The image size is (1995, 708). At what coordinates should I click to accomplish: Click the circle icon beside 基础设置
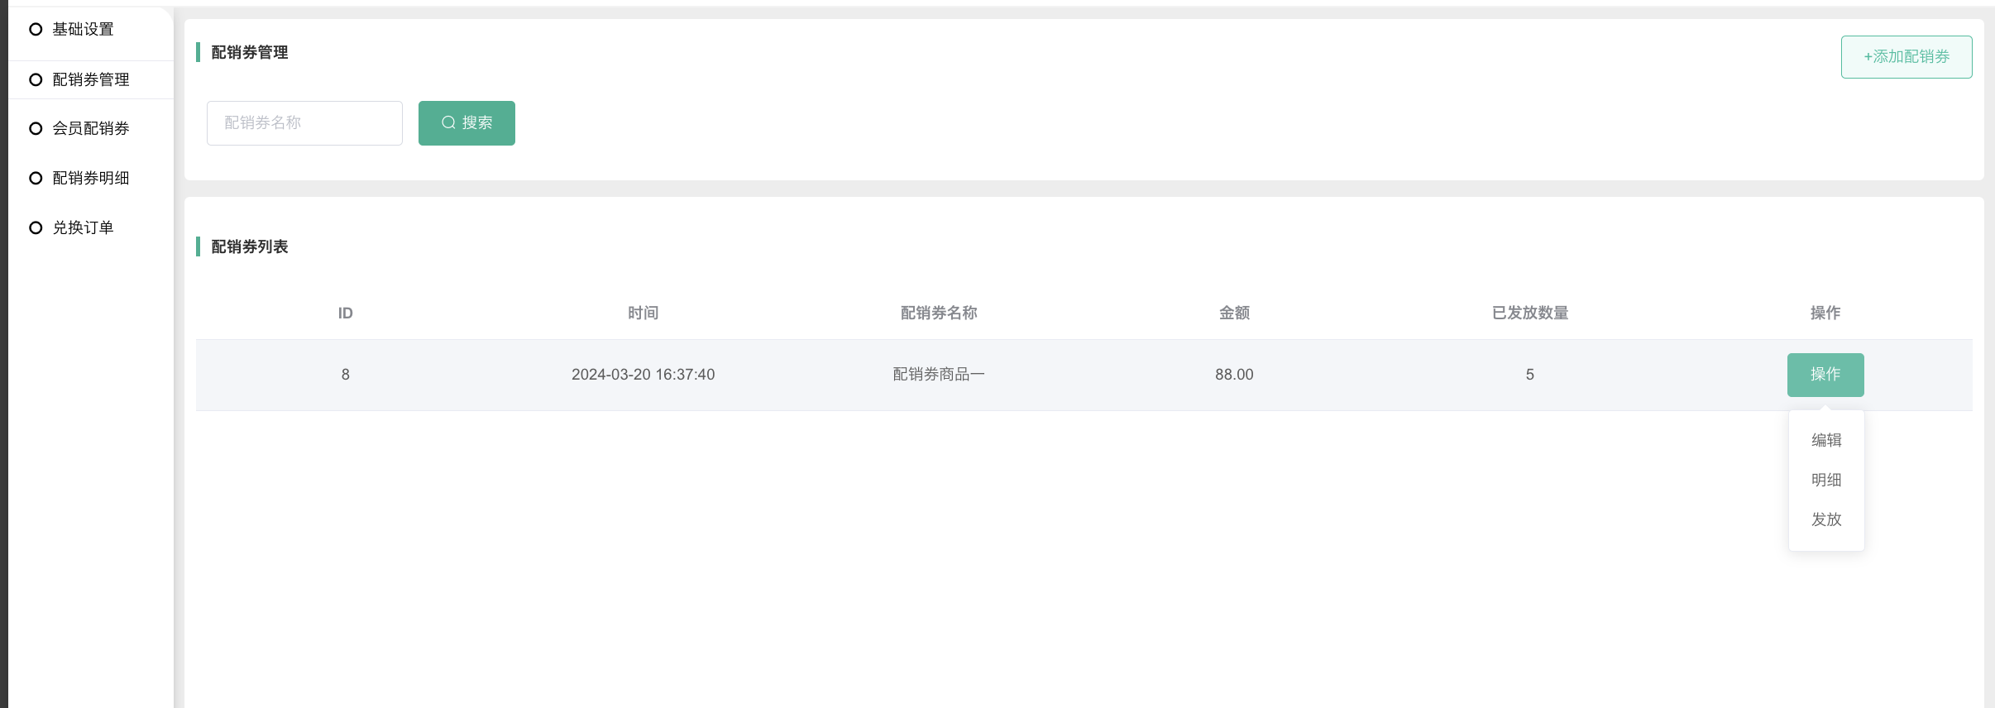[36, 30]
